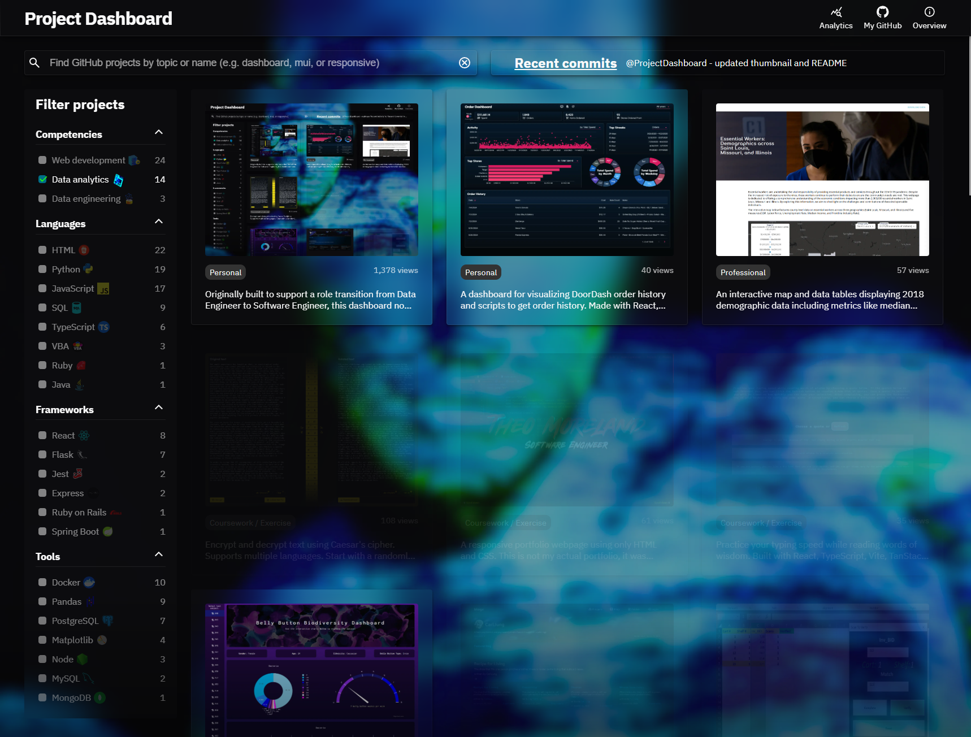Open the Recent commits link
The image size is (971, 737).
[565, 63]
